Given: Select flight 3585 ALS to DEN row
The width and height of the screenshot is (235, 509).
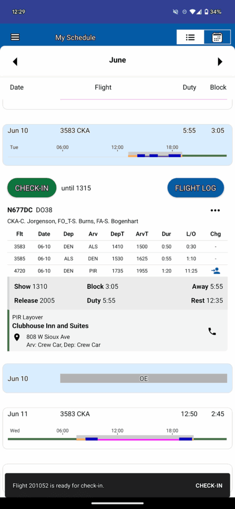Looking at the screenshot, I should coord(117,258).
